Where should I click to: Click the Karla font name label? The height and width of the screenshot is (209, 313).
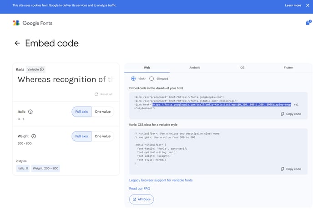(20, 69)
